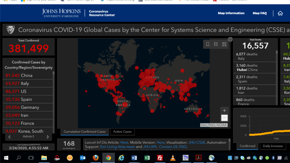Open the basemap gallery grid icon
The image size is (290, 163).
[x=224, y=44]
